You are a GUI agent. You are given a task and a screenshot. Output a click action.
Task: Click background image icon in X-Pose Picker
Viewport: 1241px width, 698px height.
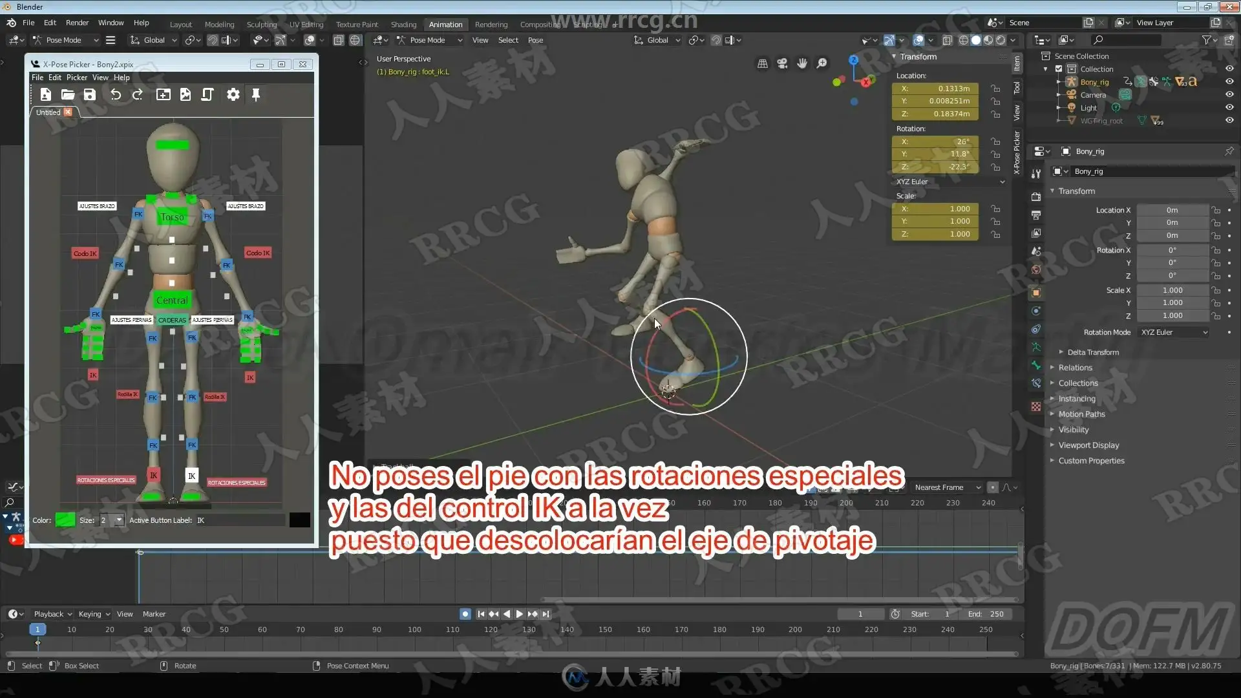click(x=186, y=95)
